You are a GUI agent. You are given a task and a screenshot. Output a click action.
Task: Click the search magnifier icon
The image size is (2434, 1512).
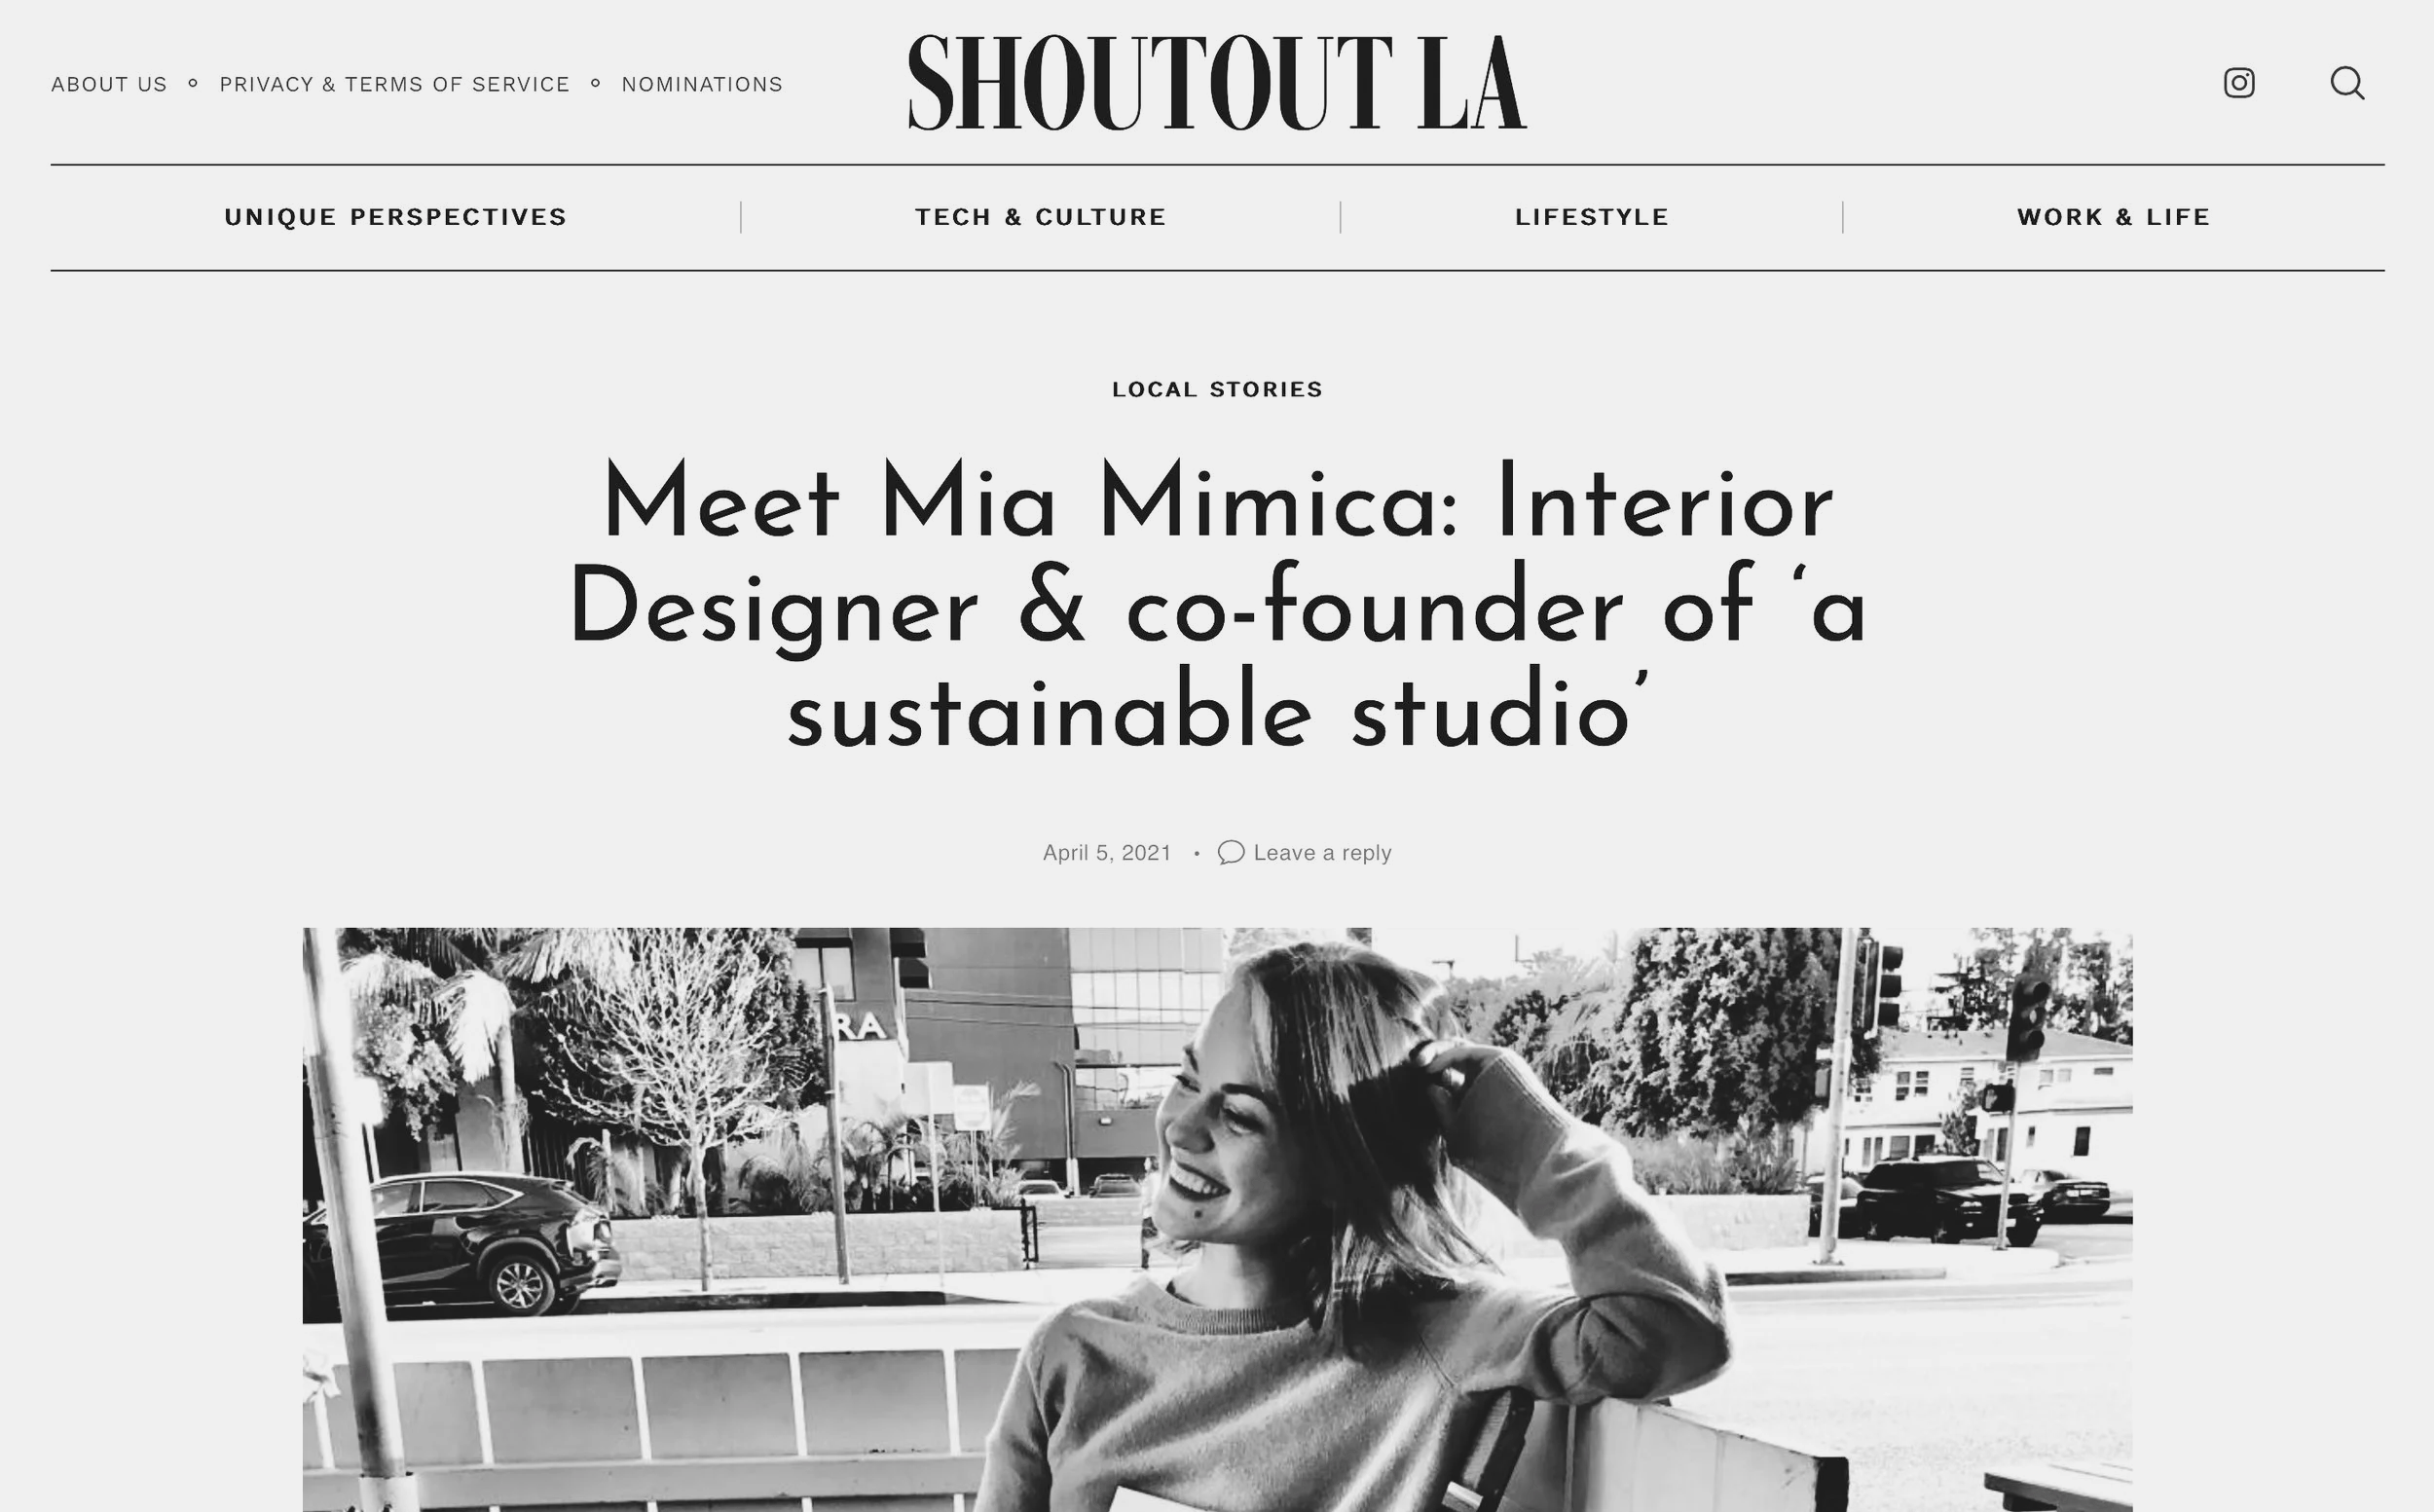(2347, 83)
